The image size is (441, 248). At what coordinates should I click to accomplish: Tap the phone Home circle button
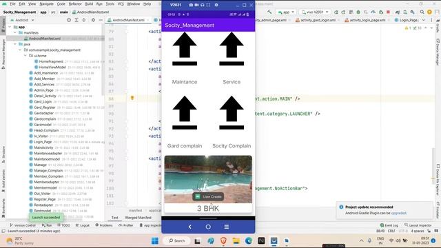tap(208, 227)
